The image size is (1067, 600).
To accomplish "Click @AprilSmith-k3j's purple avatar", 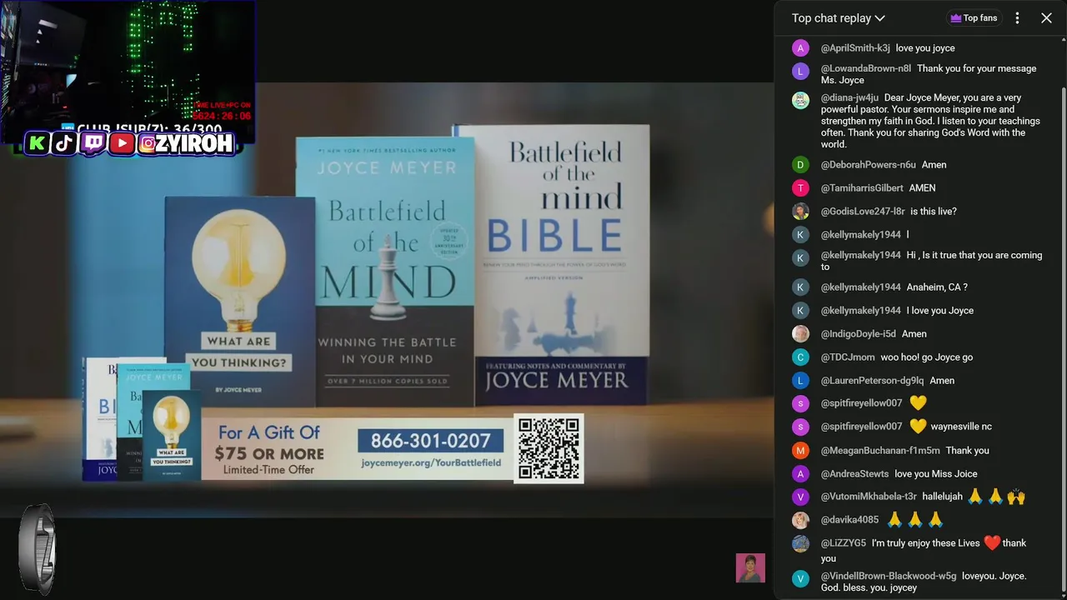I will [800, 48].
